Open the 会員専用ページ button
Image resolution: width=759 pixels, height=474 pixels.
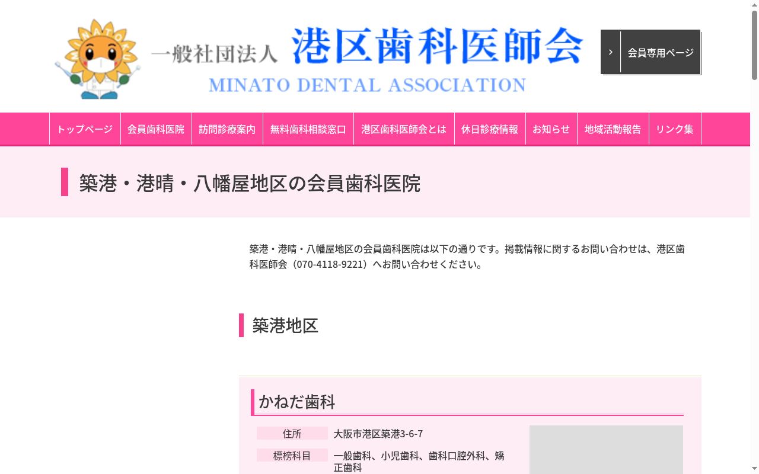point(650,52)
